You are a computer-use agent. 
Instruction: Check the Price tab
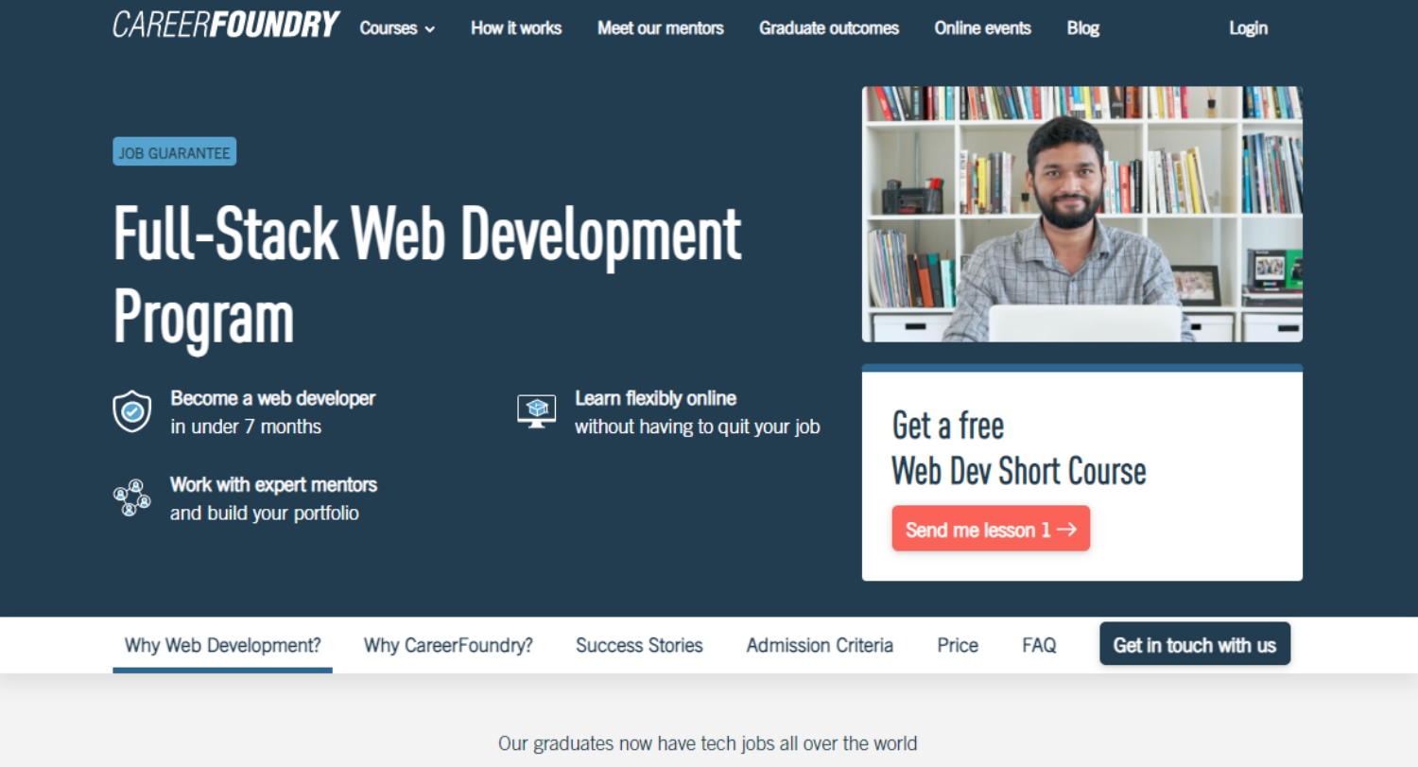pyautogui.click(x=957, y=645)
